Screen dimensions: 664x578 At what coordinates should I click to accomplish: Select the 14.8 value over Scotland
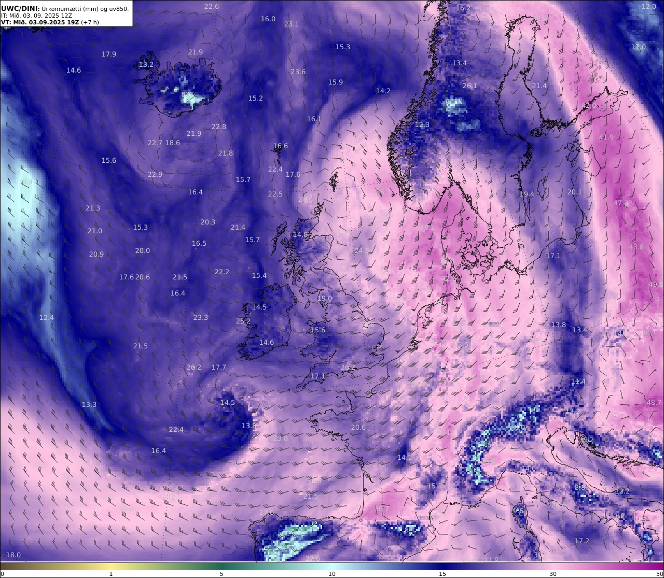click(x=300, y=235)
